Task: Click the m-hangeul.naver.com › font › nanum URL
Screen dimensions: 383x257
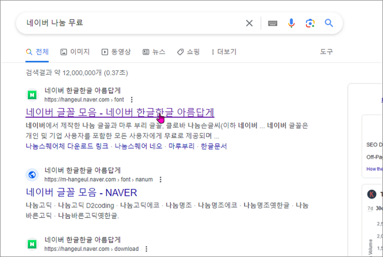Action: (99, 179)
